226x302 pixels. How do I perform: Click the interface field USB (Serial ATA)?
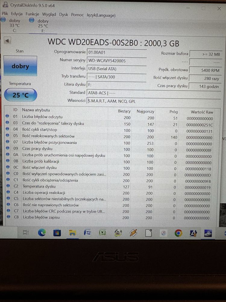click(x=117, y=69)
